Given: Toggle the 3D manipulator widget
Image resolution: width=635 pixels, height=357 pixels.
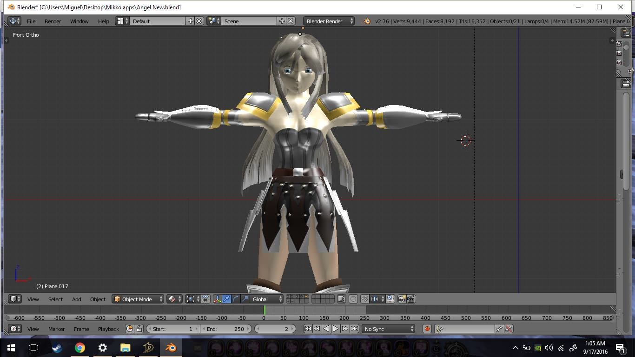Looking at the screenshot, I should click(x=217, y=299).
